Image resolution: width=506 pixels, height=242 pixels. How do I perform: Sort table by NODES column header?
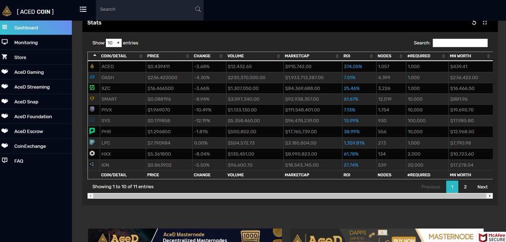tap(390, 56)
